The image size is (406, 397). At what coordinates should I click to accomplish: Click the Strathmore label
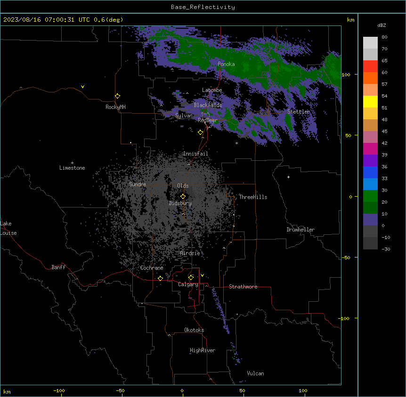[243, 287]
